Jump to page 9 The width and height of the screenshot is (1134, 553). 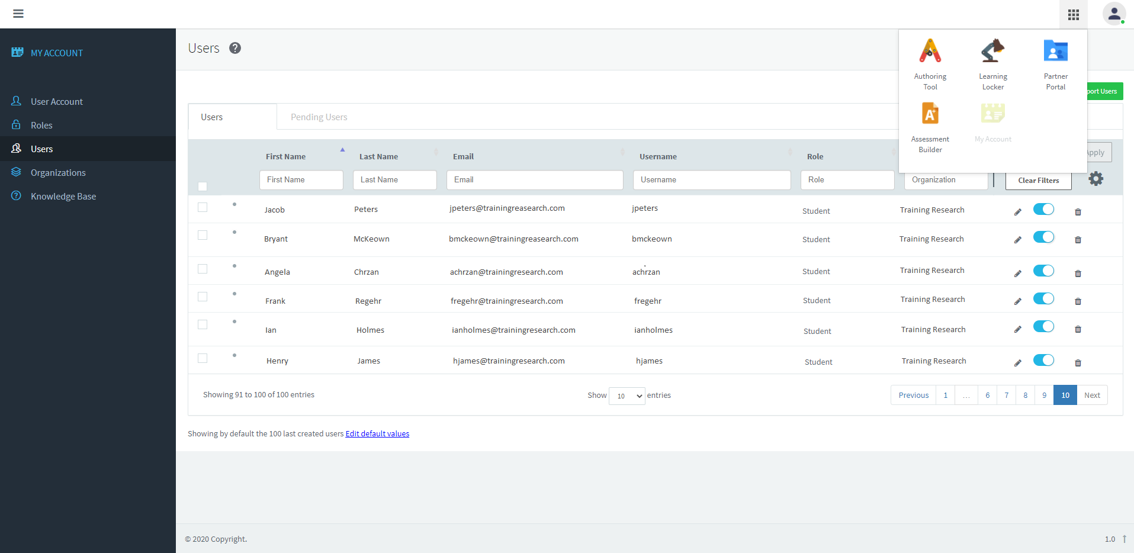point(1044,395)
